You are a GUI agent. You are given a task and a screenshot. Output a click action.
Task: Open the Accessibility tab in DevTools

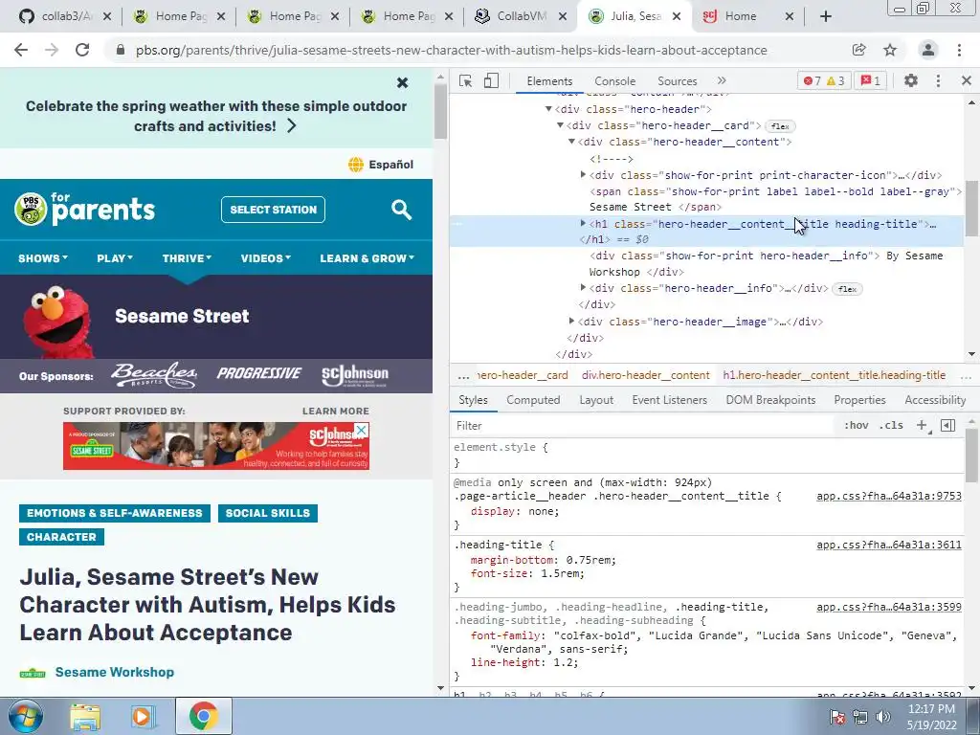point(935,400)
